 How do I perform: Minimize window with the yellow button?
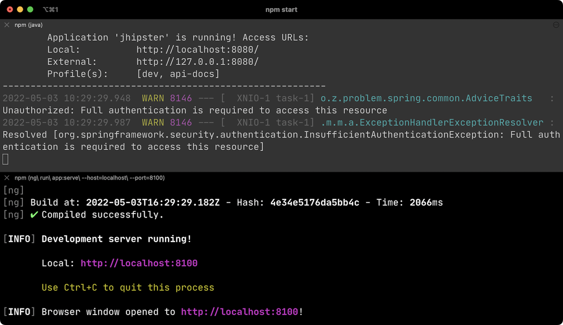(x=20, y=9)
